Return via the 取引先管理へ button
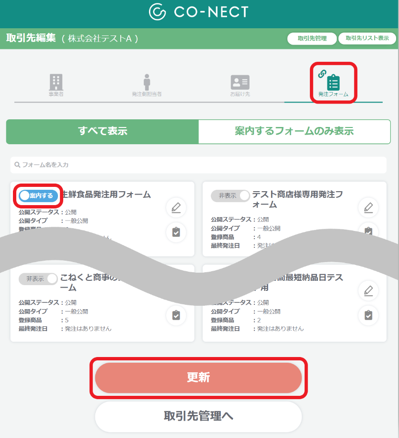The image size is (399, 438). (198, 416)
